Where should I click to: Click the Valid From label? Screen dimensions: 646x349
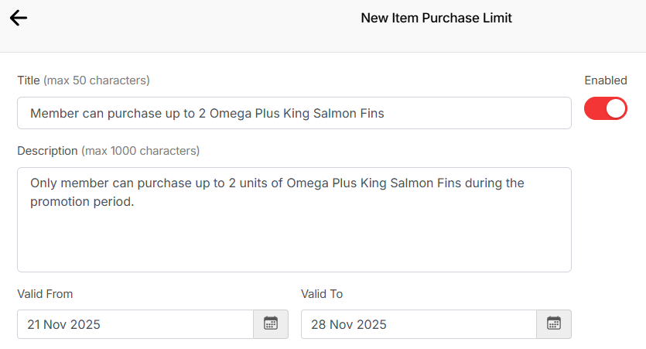[45, 294]
